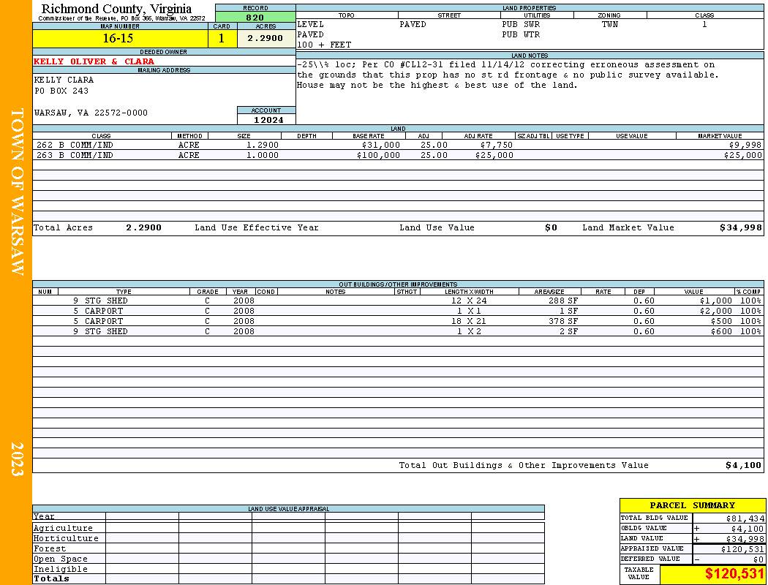This screenshot has width=768, height=585.
Task: Click STG SHED row sized 12 X 24
Action: pyautogui.click(x=398, y=301)
